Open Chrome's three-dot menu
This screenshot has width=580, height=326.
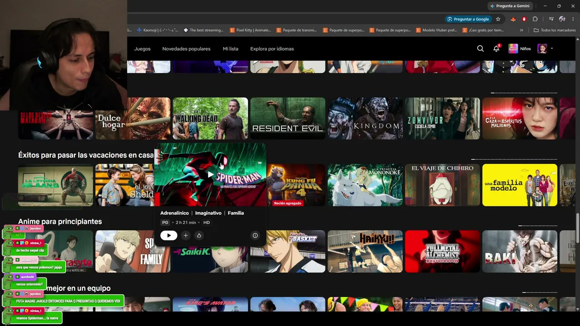(x=573, y=19)
